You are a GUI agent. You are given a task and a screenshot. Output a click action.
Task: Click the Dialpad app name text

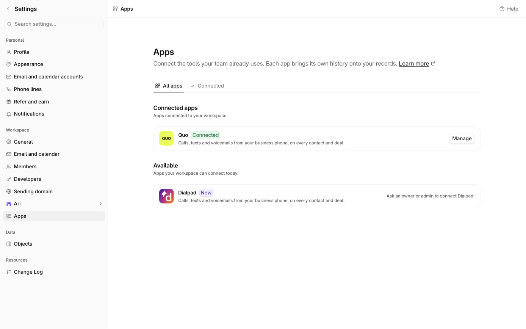coord(187,193)
